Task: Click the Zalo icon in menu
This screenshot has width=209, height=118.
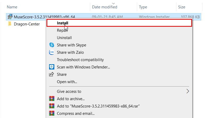Action: click(x=51, y=52)
